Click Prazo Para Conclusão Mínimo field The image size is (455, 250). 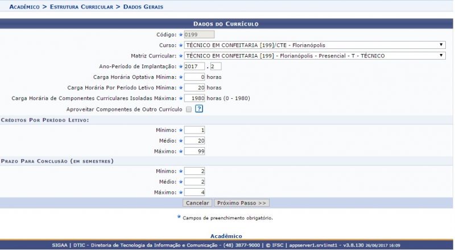point(195,171)
